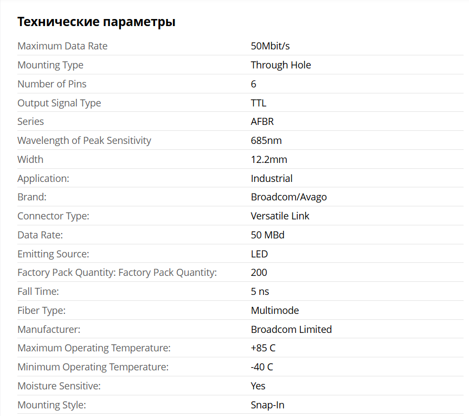The width and height of the screenshot is (469, 416).
Task: Select the Versatile Link connector value
Action: click(x=280, y=216)
